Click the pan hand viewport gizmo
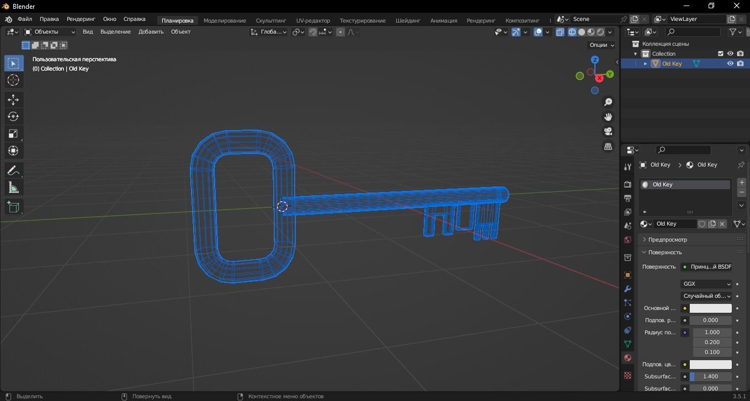Screen dimensions: 750x401 [x=608, y=117]
